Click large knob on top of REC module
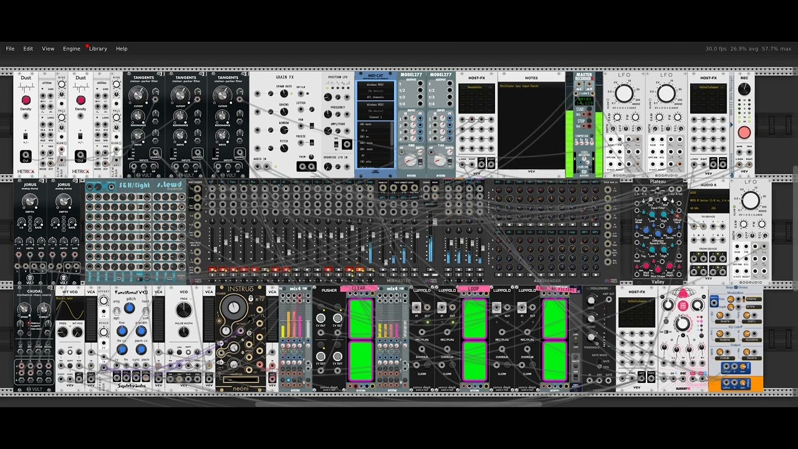This screenshot has height=449, width=798. [x=744, y=90]
